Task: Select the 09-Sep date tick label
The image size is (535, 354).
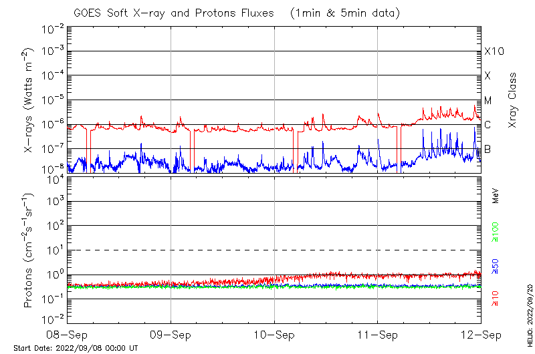Action: (171, 333)
